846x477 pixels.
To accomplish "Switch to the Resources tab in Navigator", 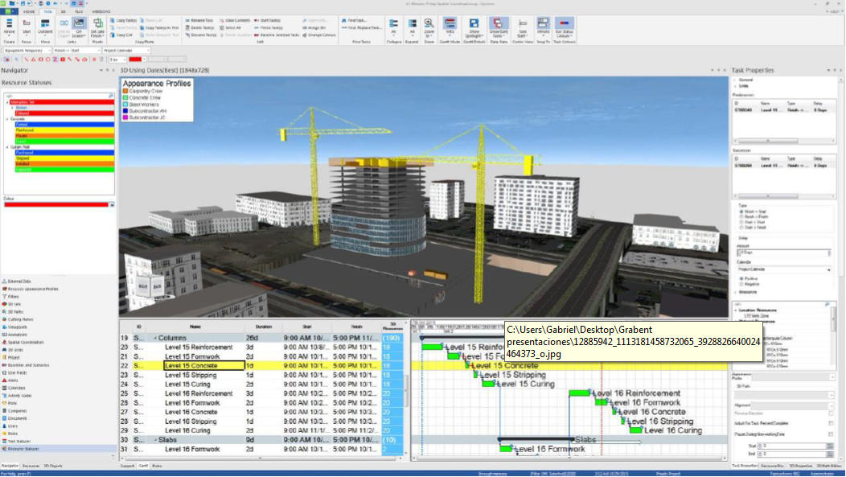I will [31, 466].
